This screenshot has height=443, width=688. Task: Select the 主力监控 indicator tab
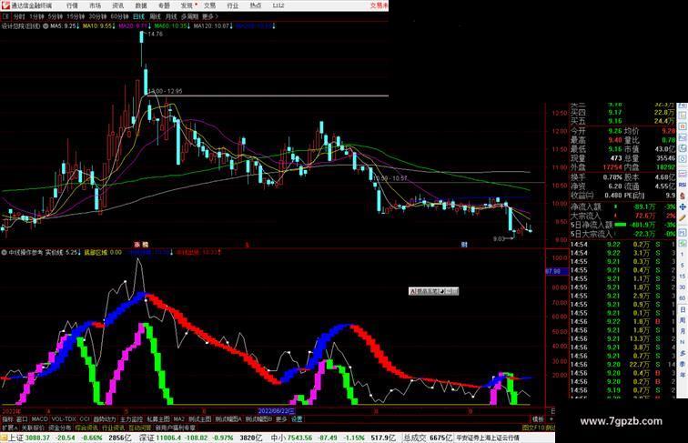click(132, 418)
